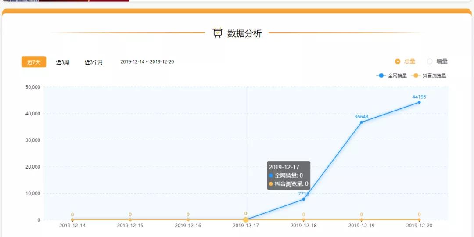Click the 36648 data point on 2019-12-19

point(361,122)
